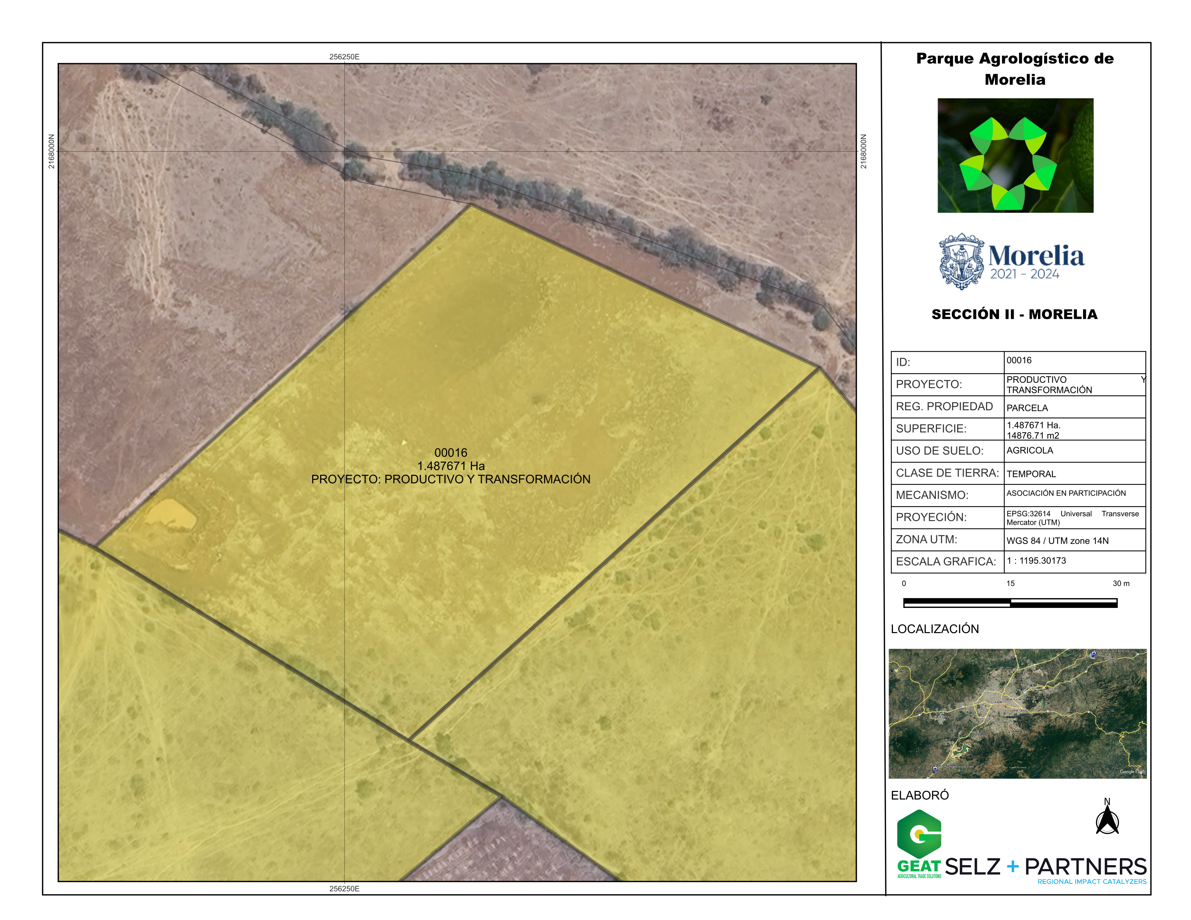1191x920 pixels.
Task: Click the top 256250E grid coordinate label
Action: pos(344,57)
